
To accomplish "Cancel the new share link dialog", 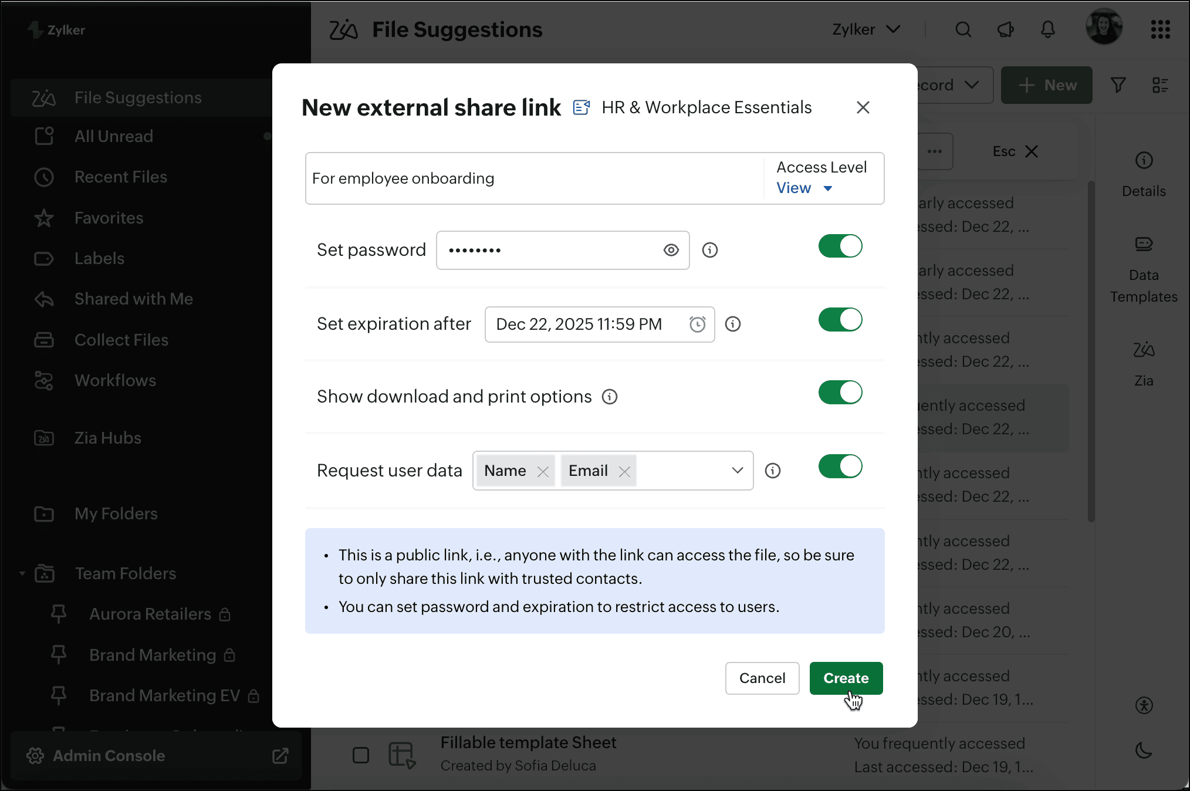I will (x=762, y=678).
